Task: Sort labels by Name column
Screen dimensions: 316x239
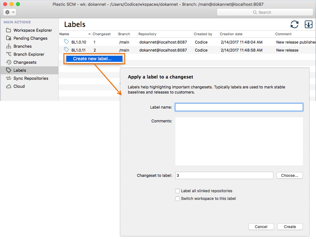Action: [75, 34]
